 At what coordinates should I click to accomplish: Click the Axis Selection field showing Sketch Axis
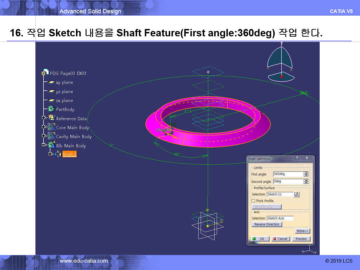click(x=280, y=218)
